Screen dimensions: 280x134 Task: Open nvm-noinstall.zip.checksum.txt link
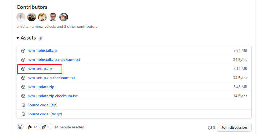pos(54,60)
